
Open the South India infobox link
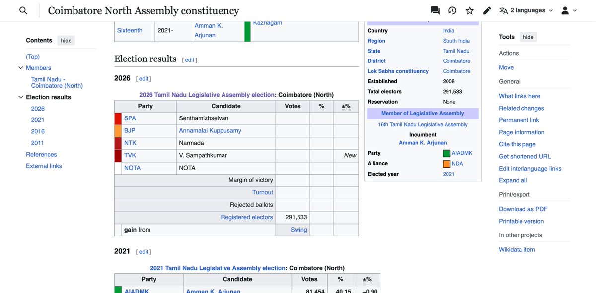[456, 41]
